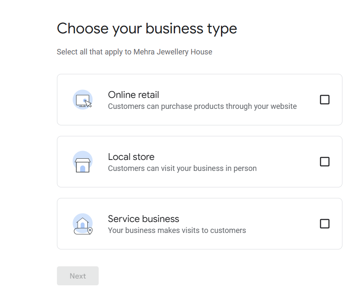Click 'Customers can purchase products through your website'

click(202, 106)
